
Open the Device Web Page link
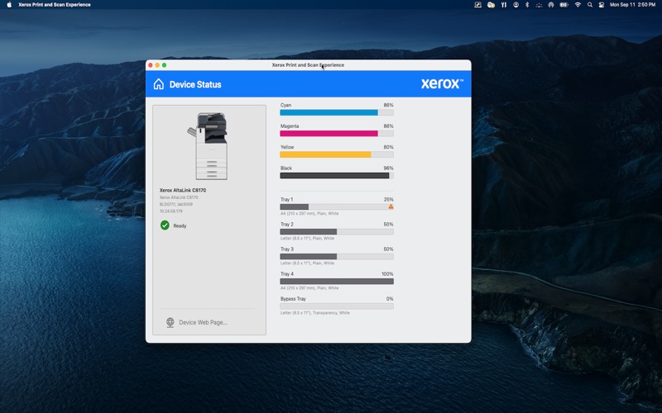pyautogui.click(x=203, y=322)
